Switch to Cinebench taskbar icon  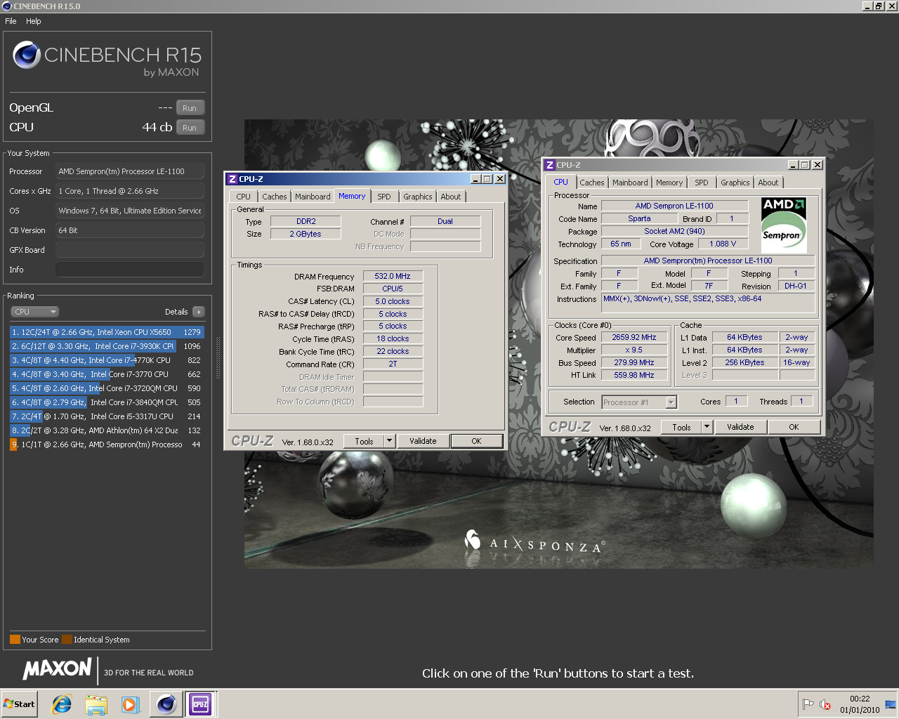tap(166, 704)
